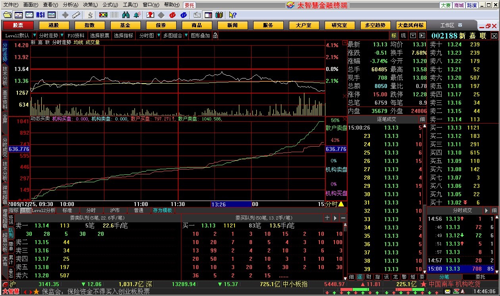
Task: Click the plus button in 委买队列 header
Action: 327,218
